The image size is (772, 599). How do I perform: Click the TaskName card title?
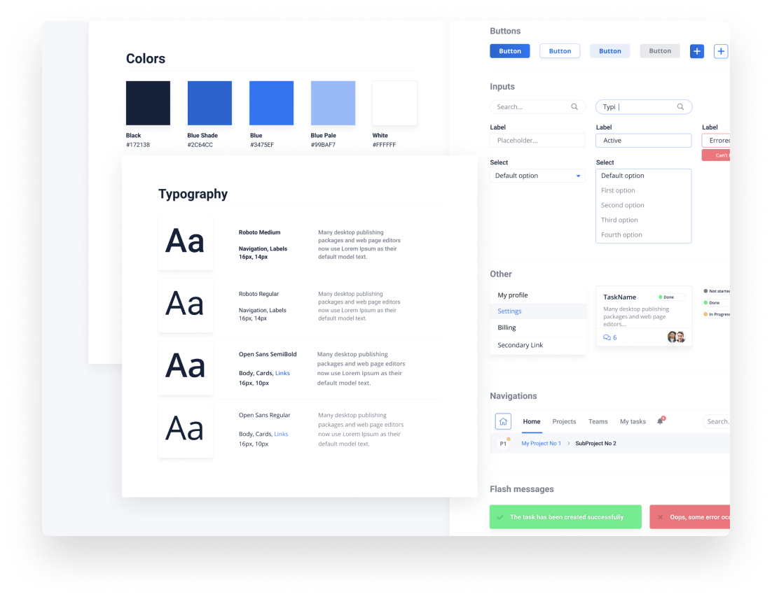(619, 297)
